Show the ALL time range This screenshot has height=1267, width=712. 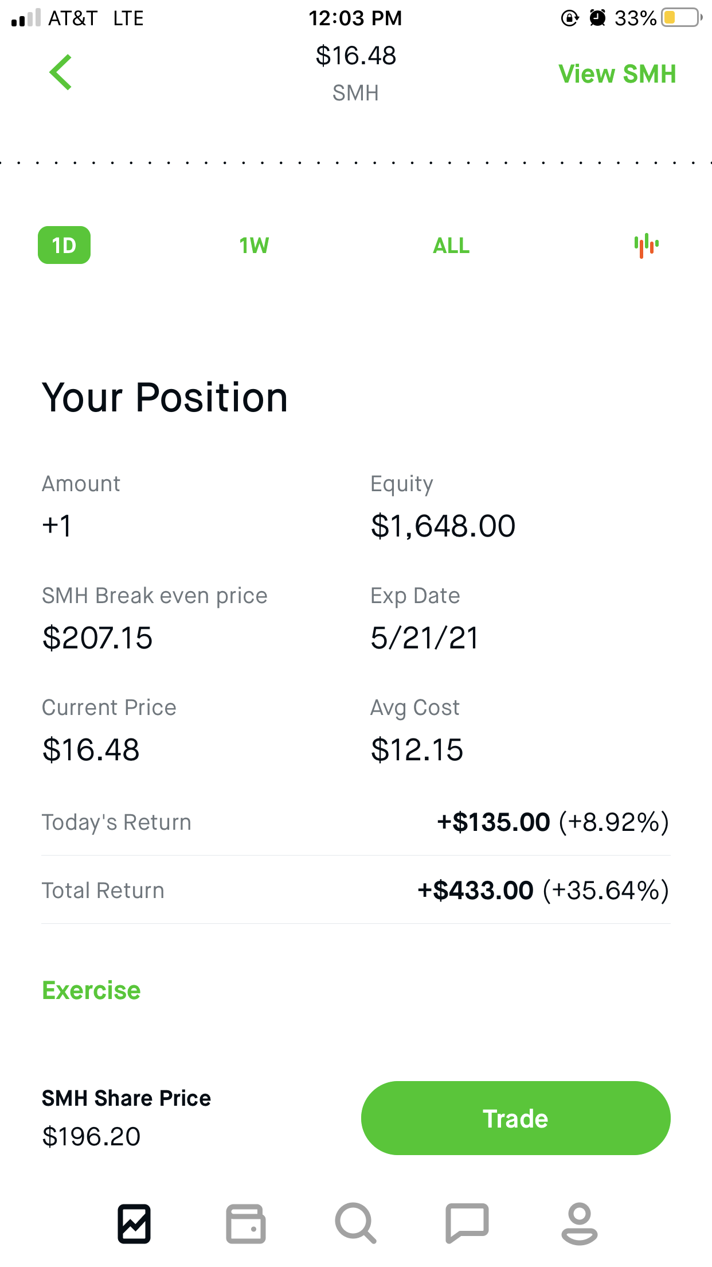[x=451, y=246]
